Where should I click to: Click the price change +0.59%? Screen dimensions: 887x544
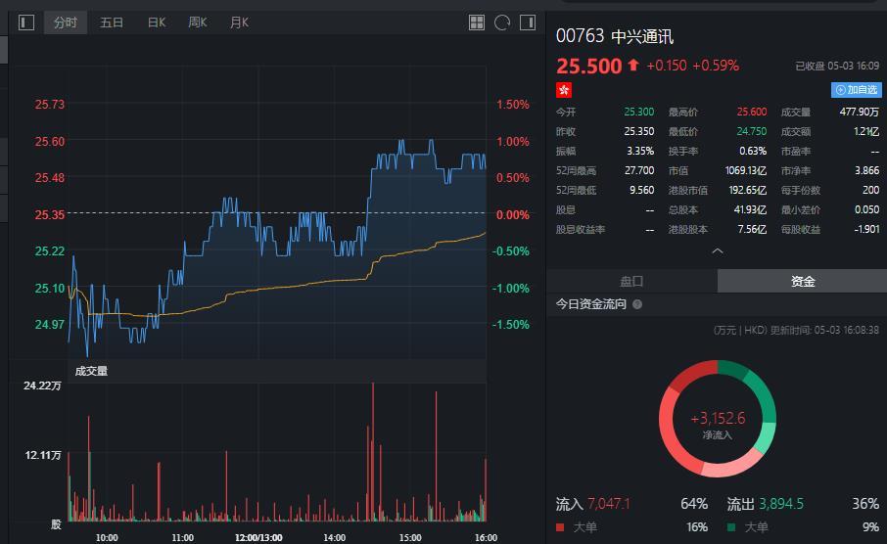coord(716,66)
